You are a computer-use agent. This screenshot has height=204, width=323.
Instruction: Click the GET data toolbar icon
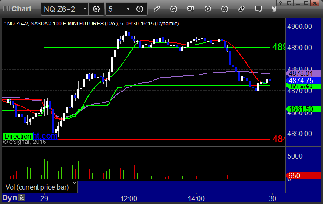pos(191,9)
